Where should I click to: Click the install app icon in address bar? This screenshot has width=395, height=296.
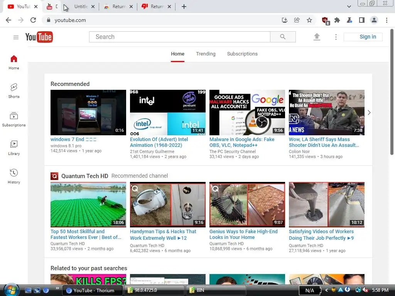coord(284,20)
